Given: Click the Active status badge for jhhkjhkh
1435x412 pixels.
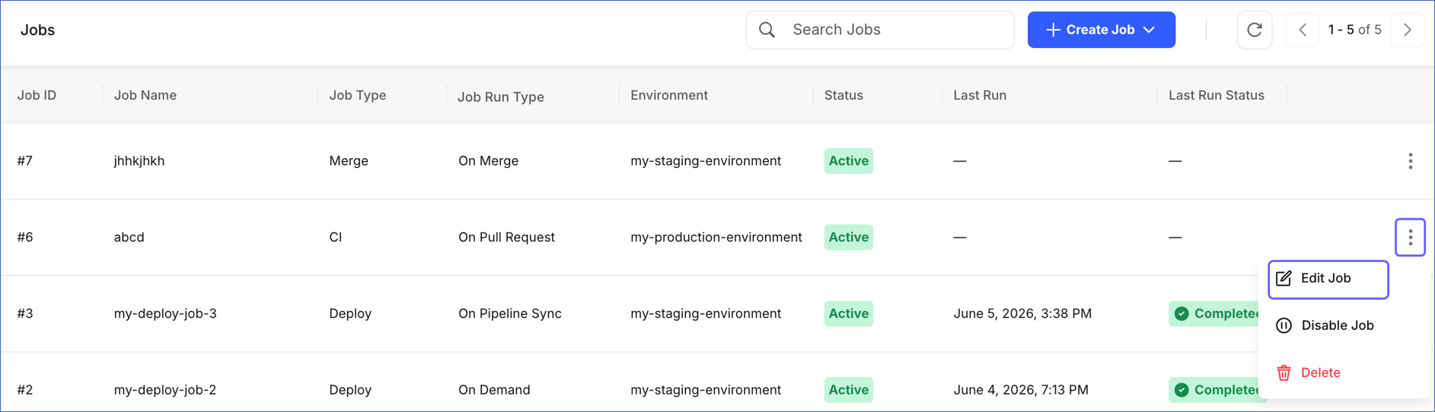Looking at the screenshot, I should coord(848,161).
